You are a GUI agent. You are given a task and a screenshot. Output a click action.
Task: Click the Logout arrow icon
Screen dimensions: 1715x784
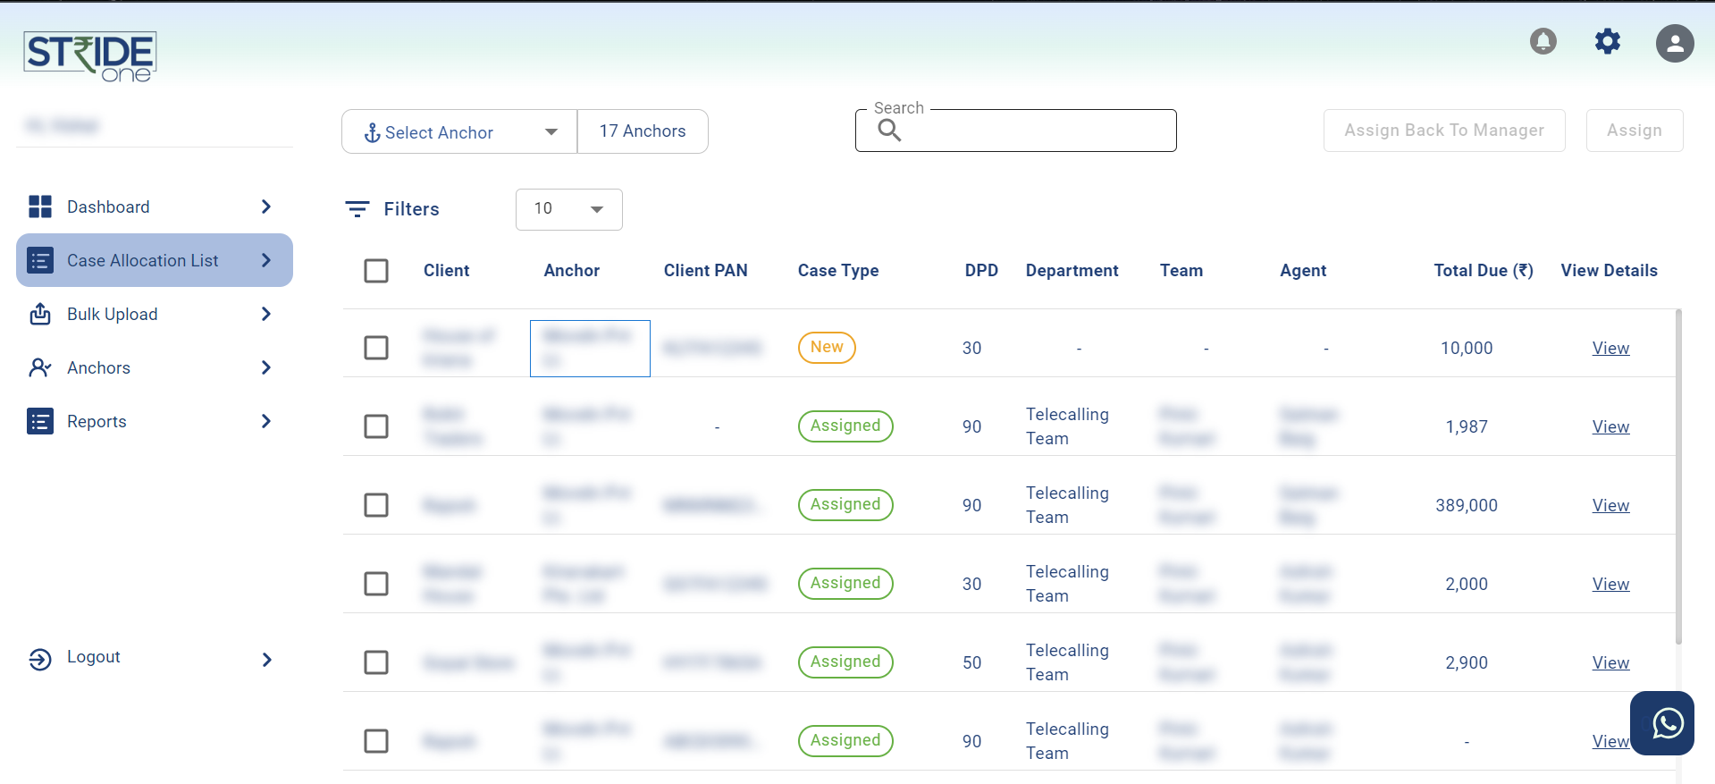tap(40, 659)
